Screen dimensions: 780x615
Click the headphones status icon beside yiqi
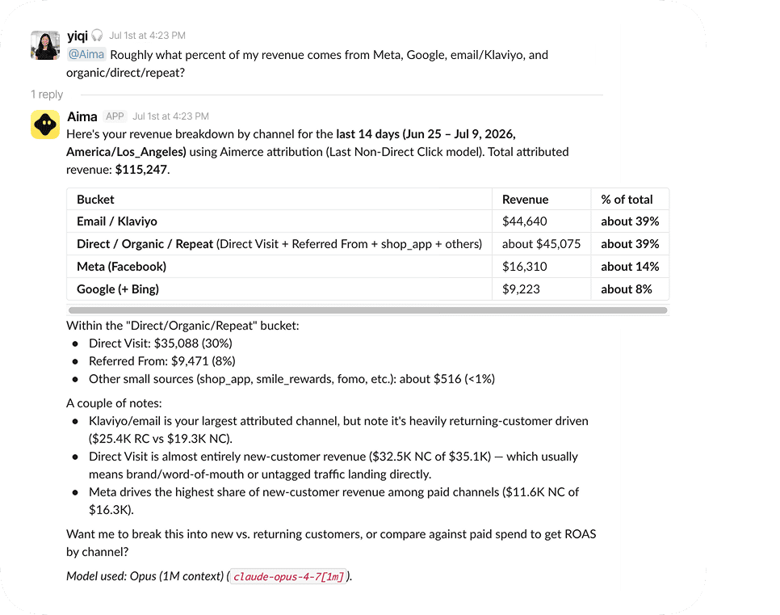pos(98,36)
